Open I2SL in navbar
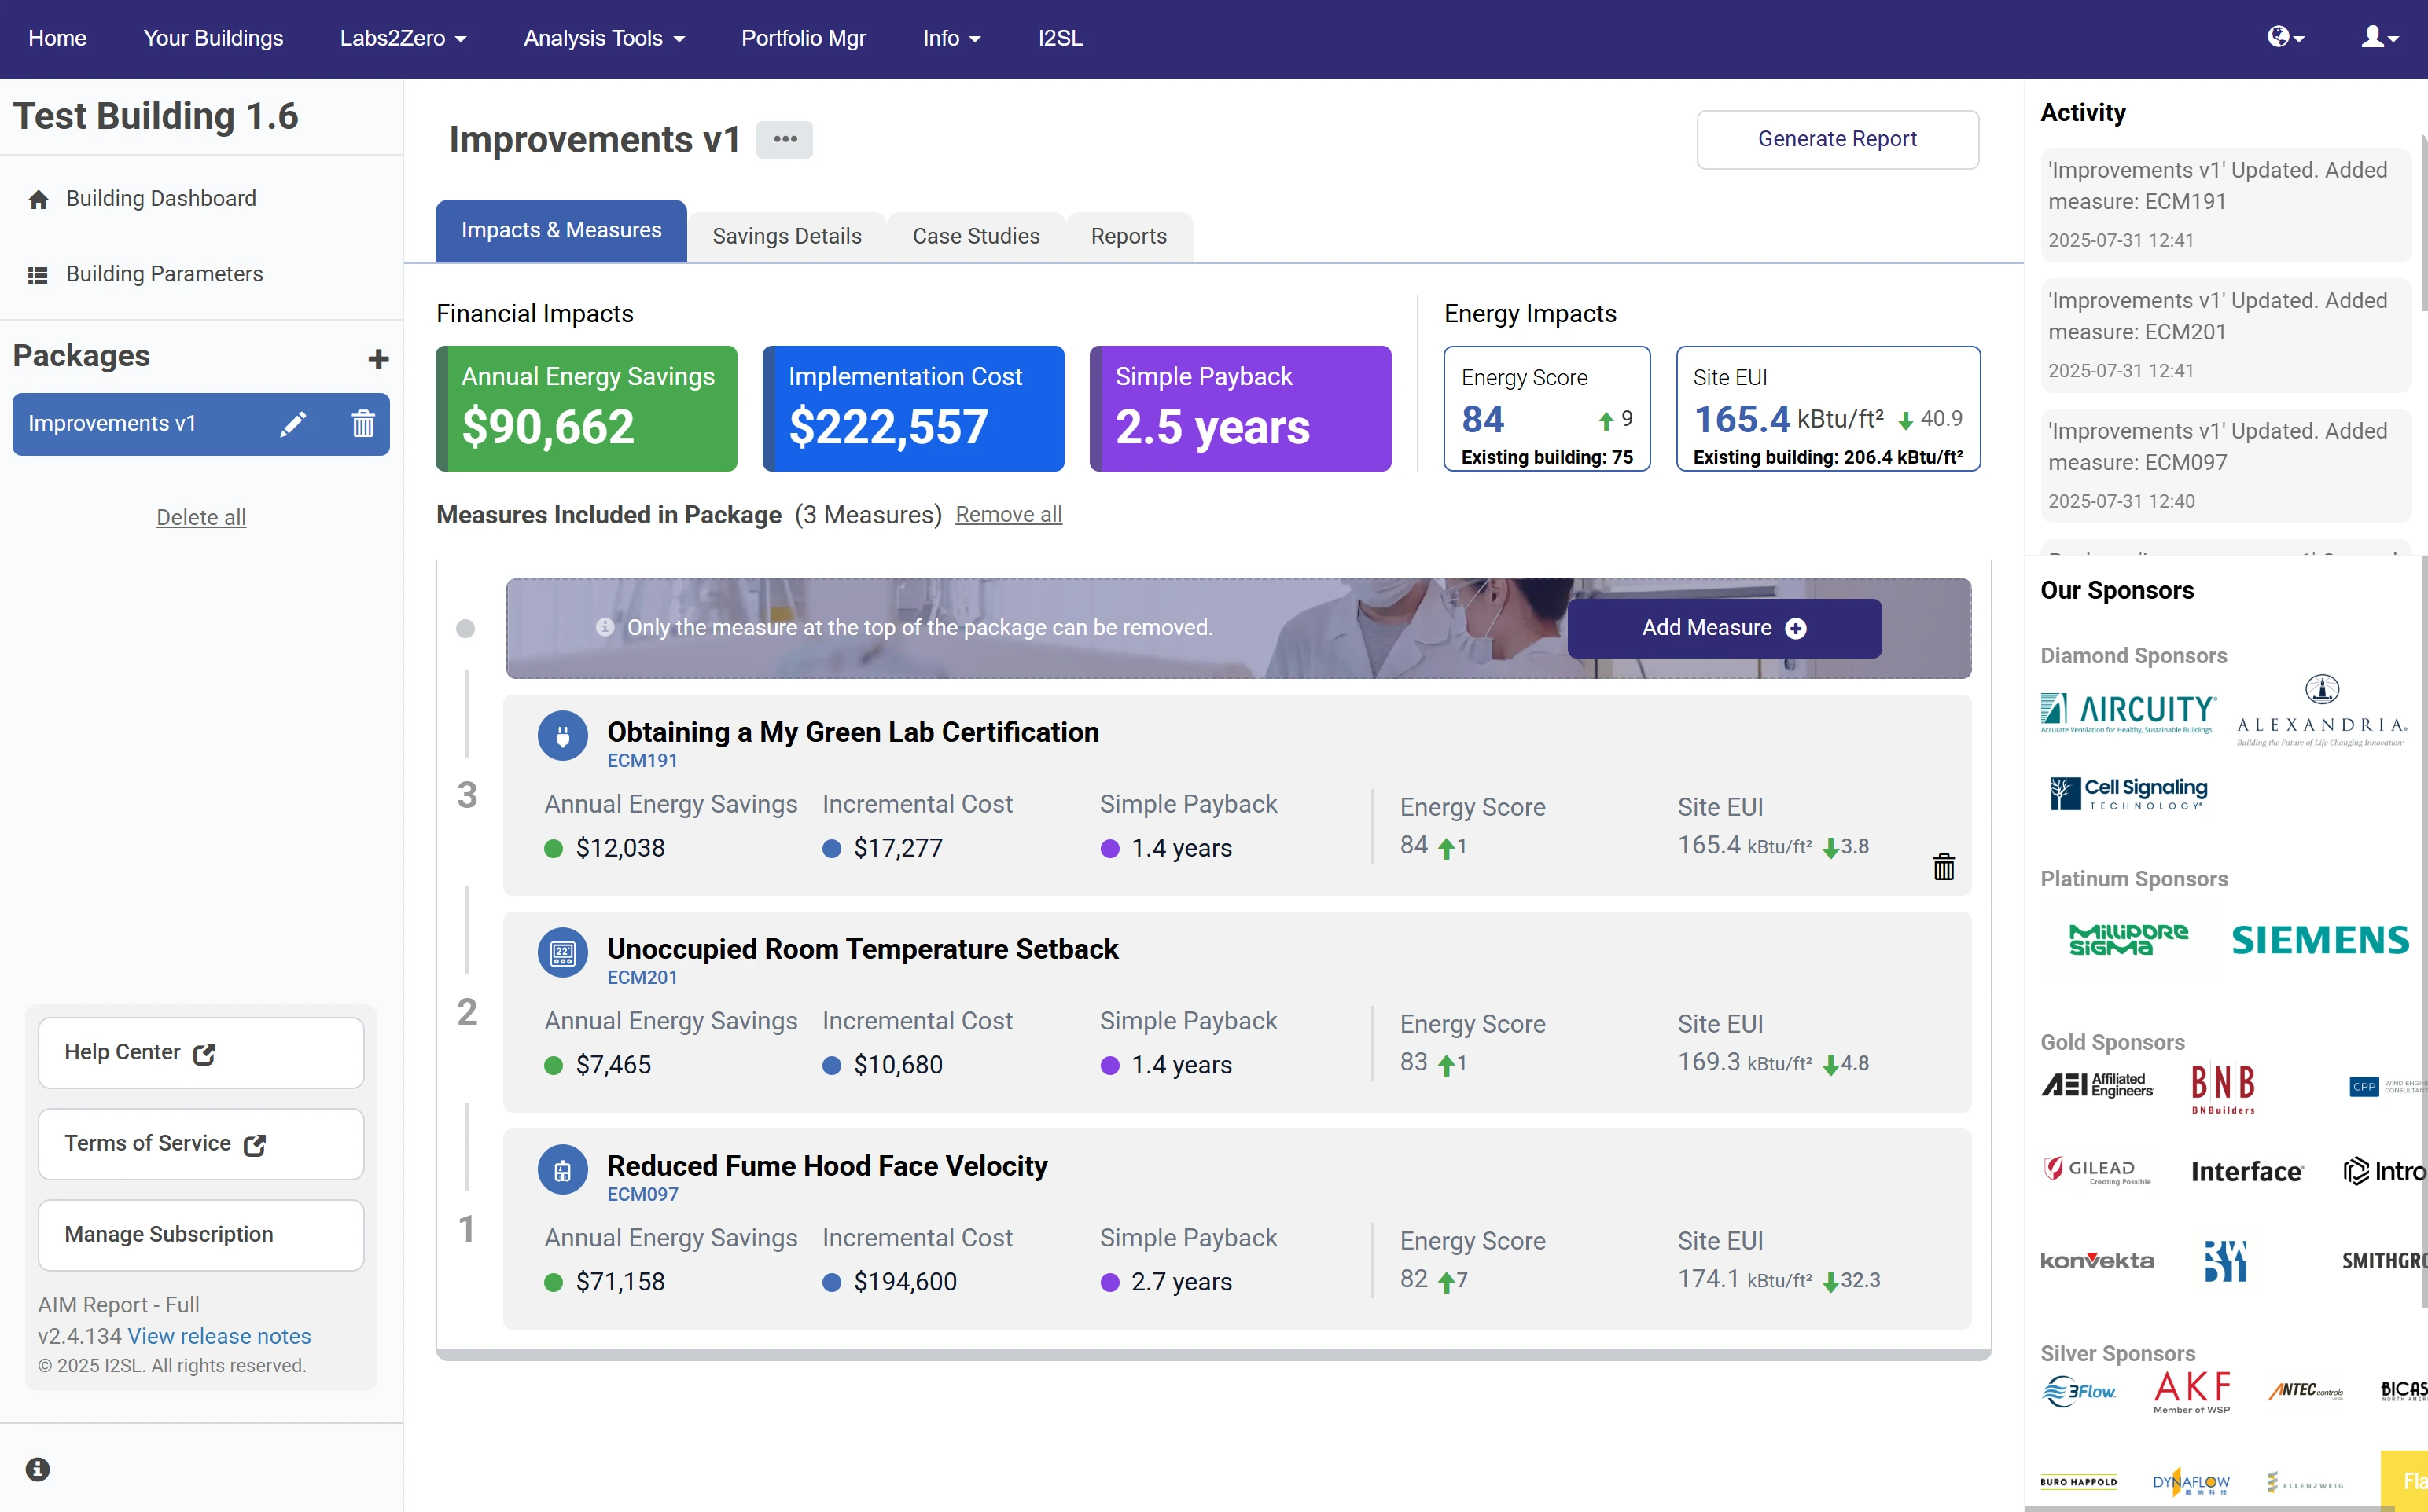Image resolution: width=2428 pixels, height=1512 pixels. [x=1059, y=38]
